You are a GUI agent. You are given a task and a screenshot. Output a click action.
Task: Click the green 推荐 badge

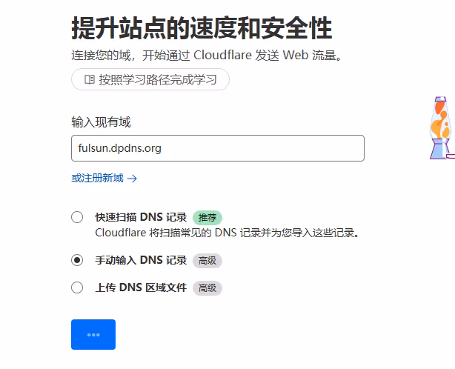[x=207, y=218]
